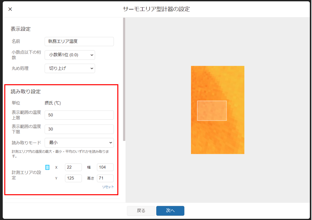Click the Y coordinate field showing 125
312x220 pixels.
(73, 178)
